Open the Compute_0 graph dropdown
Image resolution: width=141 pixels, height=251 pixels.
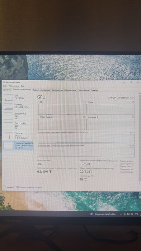[93, 117]
